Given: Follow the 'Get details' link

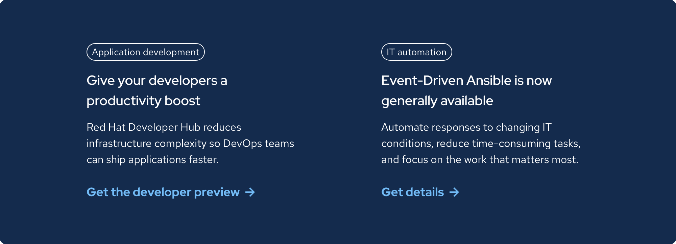Looking at the screenshot, I should pyautogui.click(x=412, y=192).
